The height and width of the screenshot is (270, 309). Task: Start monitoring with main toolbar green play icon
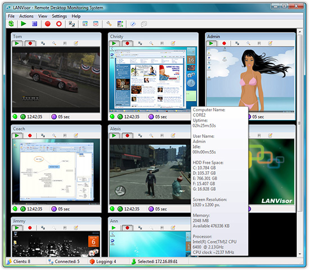24,24
